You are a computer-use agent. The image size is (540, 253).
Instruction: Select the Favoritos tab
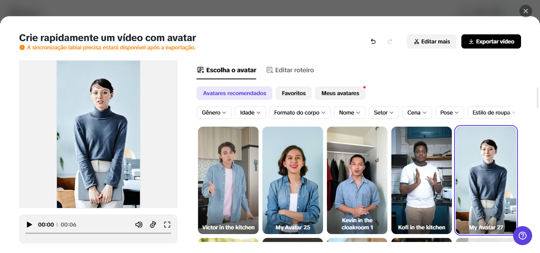click(x=294, y=93)
